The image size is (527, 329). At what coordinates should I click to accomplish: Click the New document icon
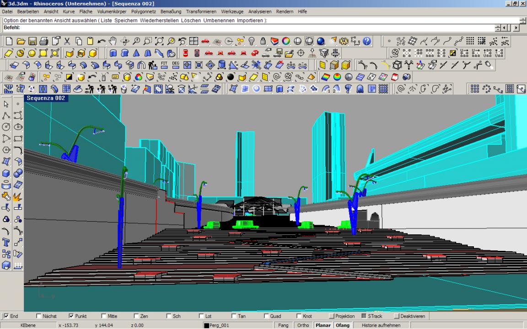click(x=9, y=41)
